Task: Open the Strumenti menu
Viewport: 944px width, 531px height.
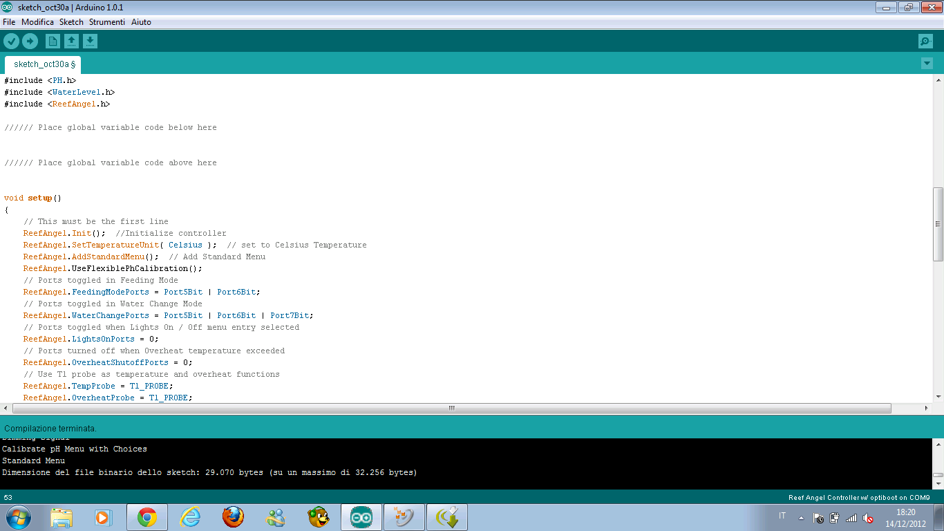Action: pos(106,22)
